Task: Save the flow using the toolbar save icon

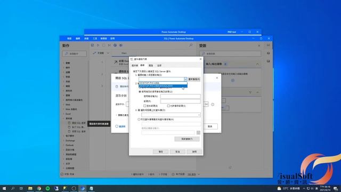Action: click(x=92, y=45)
